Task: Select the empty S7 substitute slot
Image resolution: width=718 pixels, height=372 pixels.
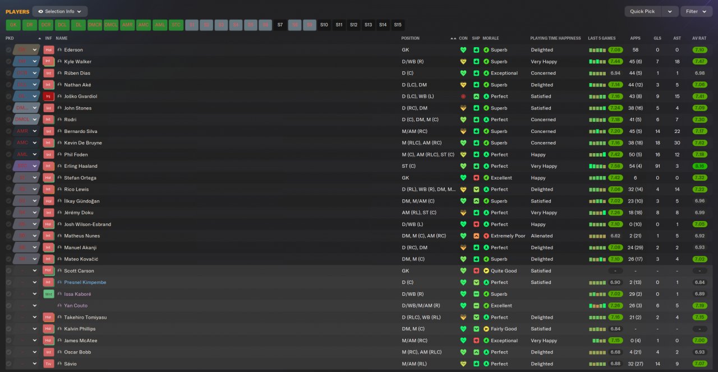Action: point(280,25)
